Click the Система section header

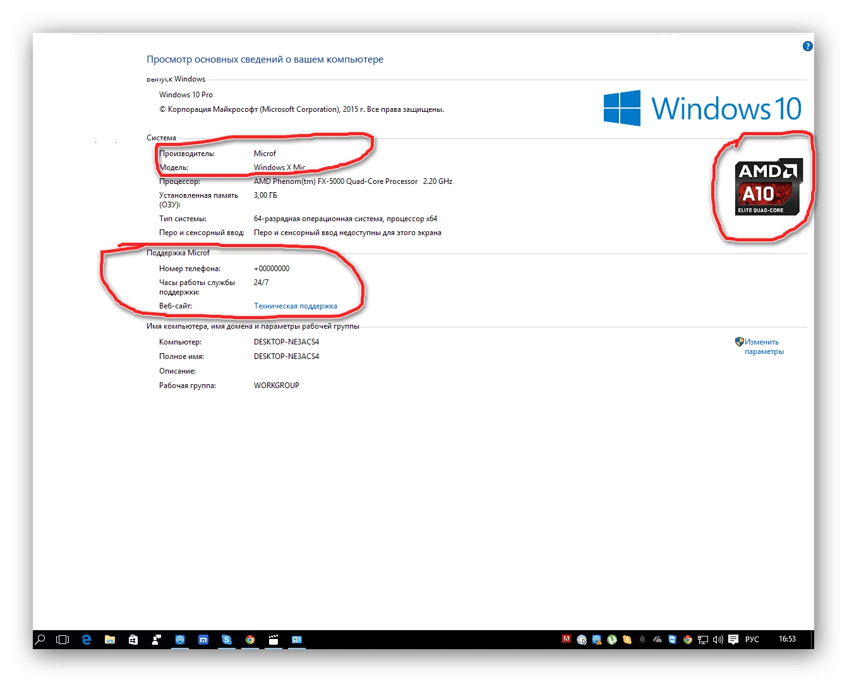pyautogui.click(x=162, y=138)
